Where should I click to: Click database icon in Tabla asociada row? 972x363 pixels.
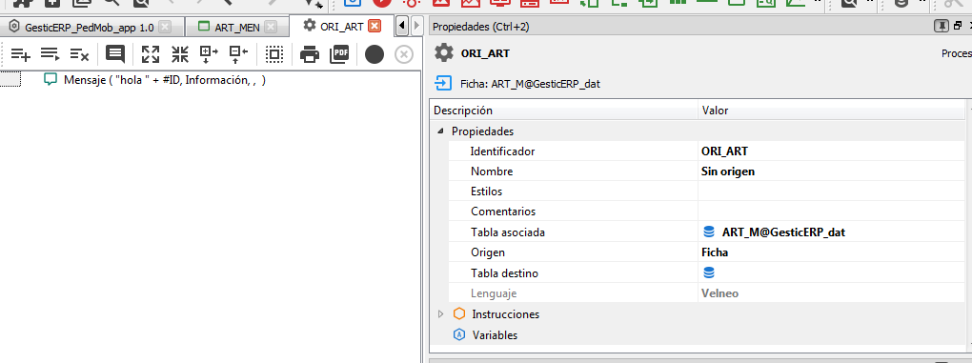click(709, 232)
